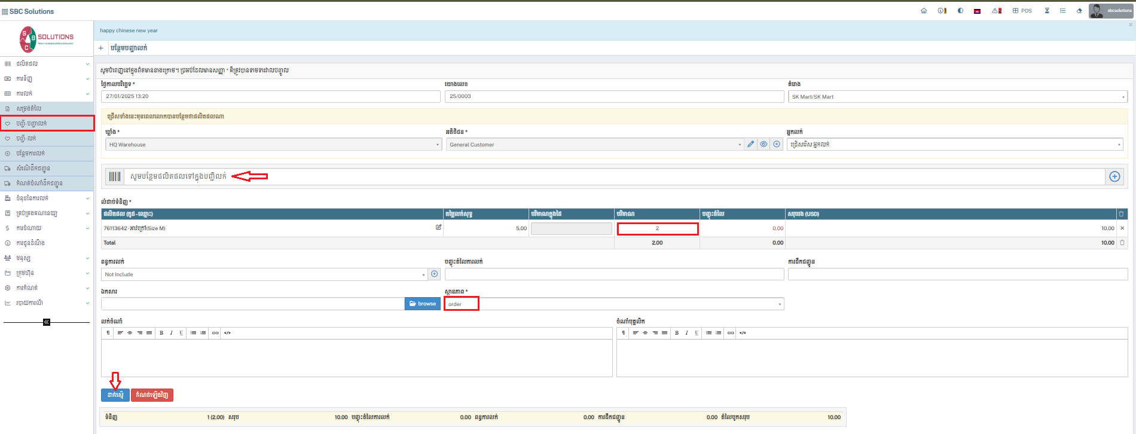1136x434 pixels.
Task: Click the blue browse button
Action: pos(423,304)
